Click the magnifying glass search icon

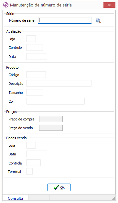[98, 21]
